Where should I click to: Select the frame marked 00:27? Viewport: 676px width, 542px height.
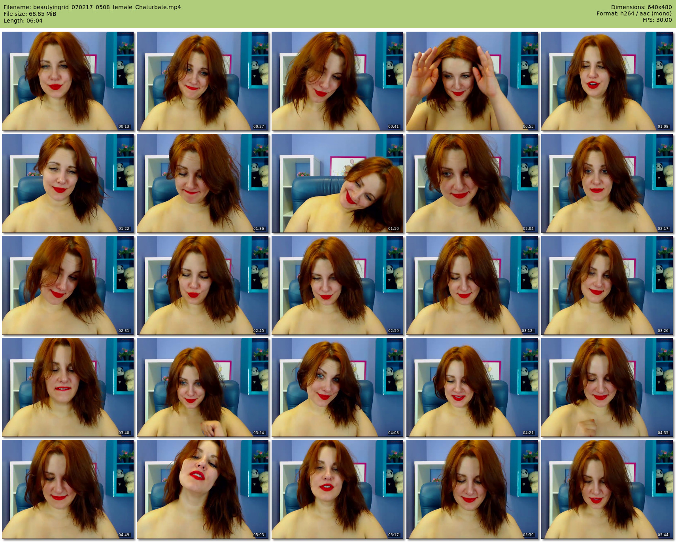203,81
